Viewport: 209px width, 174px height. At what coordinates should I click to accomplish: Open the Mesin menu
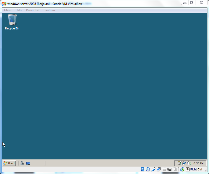coord(8,10)
